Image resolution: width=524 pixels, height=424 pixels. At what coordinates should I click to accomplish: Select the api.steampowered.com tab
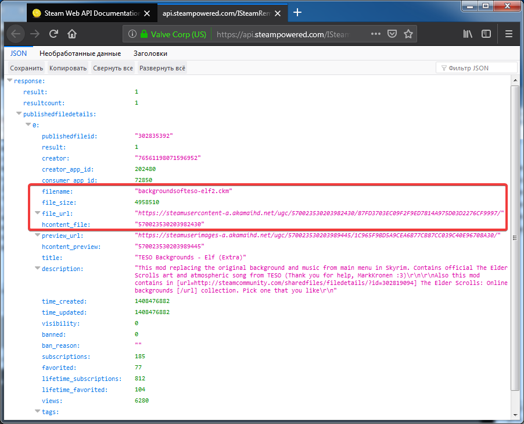click(x=222, y=13)
